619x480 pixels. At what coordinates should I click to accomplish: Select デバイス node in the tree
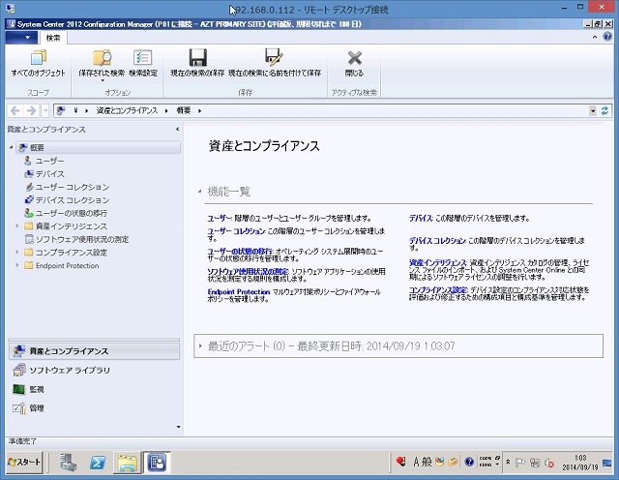[x=49, y=174]
